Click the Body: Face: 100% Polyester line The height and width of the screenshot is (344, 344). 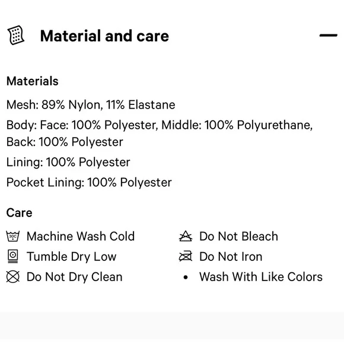point(160,125)
